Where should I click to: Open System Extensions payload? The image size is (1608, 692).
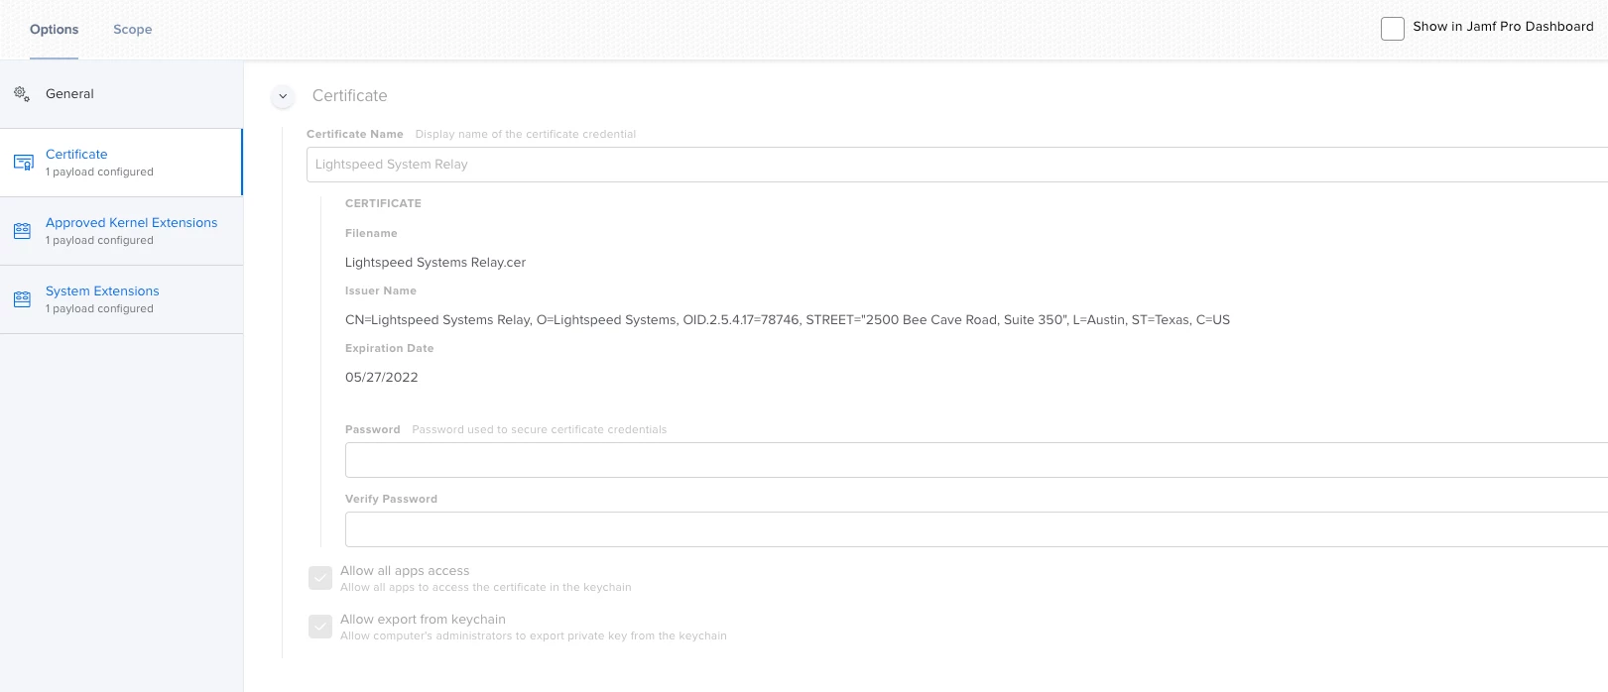tap(121, 299)
